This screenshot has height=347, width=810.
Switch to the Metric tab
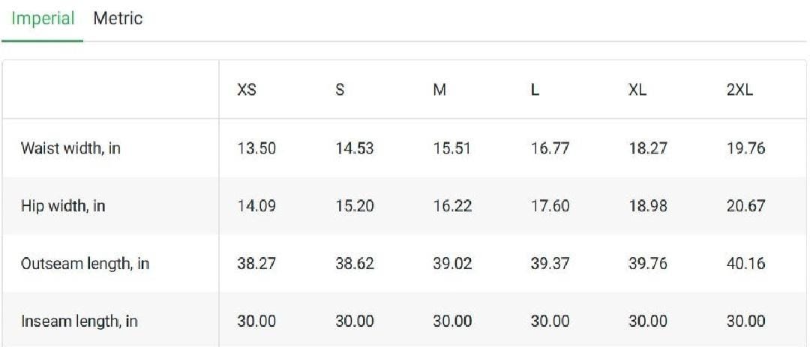(x=118, y=19)
